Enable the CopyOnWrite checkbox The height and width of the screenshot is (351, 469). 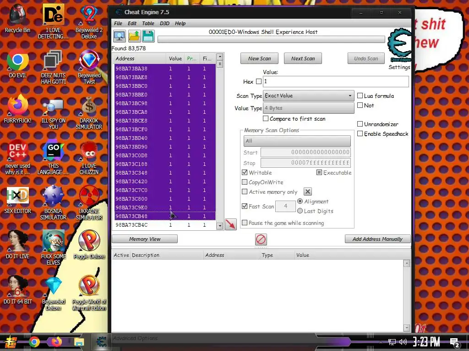(x=245, y=182)
